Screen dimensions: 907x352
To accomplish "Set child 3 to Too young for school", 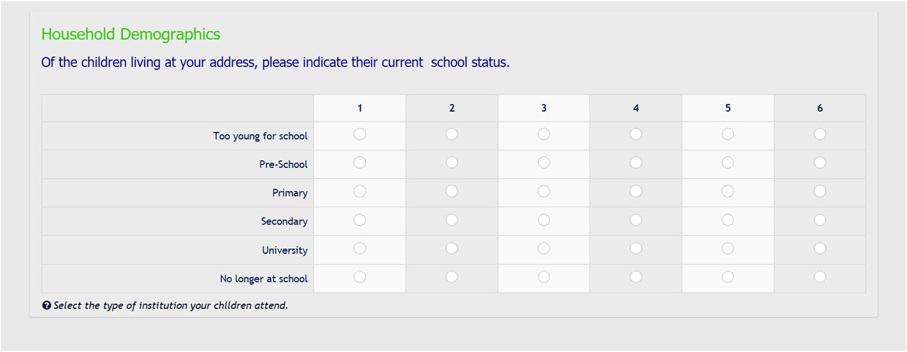I will click(544, 135).
